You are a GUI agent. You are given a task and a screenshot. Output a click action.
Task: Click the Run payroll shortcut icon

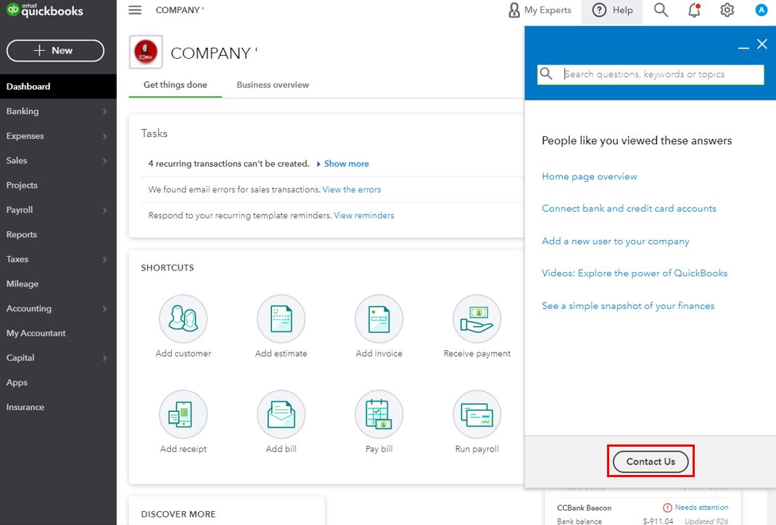[x=477, y=414]
